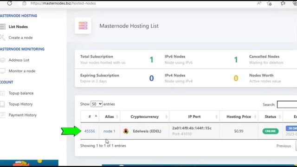297x167 pixels.
Task: Sort table by # column
Action: coord(90,116)
